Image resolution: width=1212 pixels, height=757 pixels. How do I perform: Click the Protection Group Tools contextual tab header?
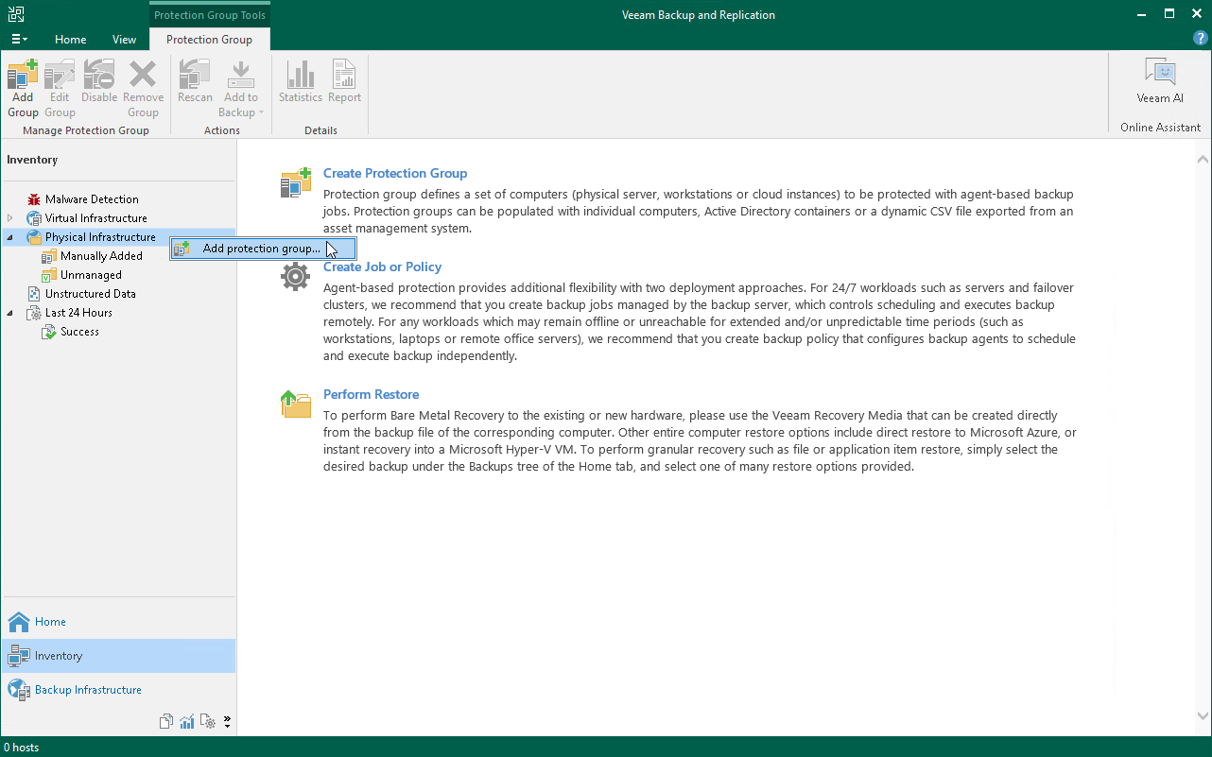coord(209,15)
